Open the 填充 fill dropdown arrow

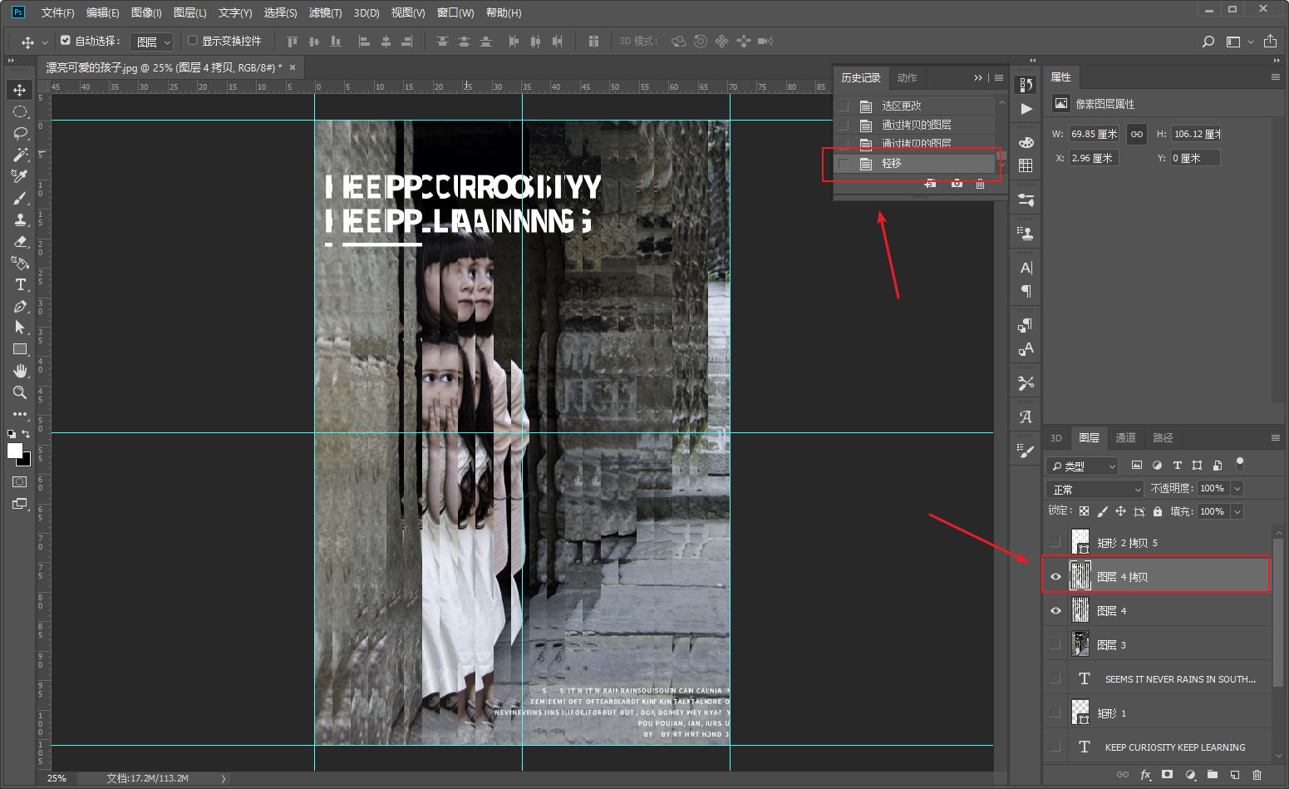point(1237,512)
